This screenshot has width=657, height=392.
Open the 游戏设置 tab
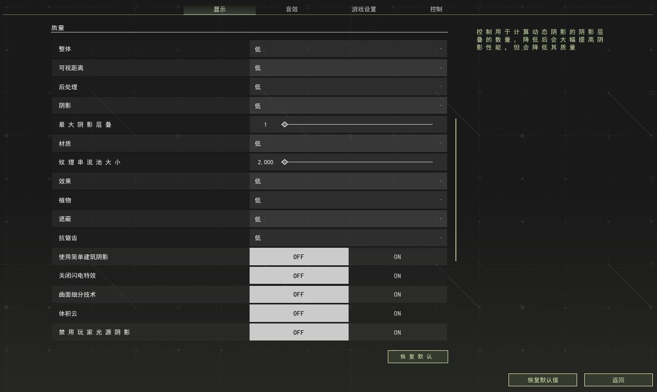364,9
